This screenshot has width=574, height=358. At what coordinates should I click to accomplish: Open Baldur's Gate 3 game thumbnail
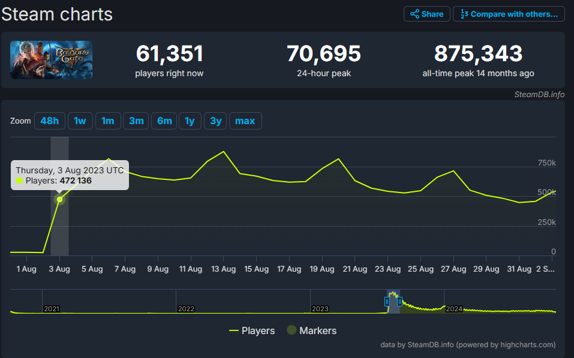click(x=51, y=60)
